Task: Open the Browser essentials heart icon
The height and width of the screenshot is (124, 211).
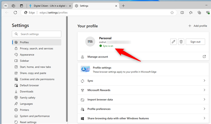Action: pyautogui.click(x=208, y=13)
